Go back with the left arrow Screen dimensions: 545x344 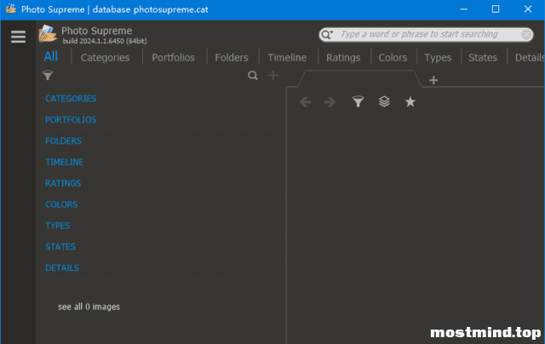pos(305,102)
